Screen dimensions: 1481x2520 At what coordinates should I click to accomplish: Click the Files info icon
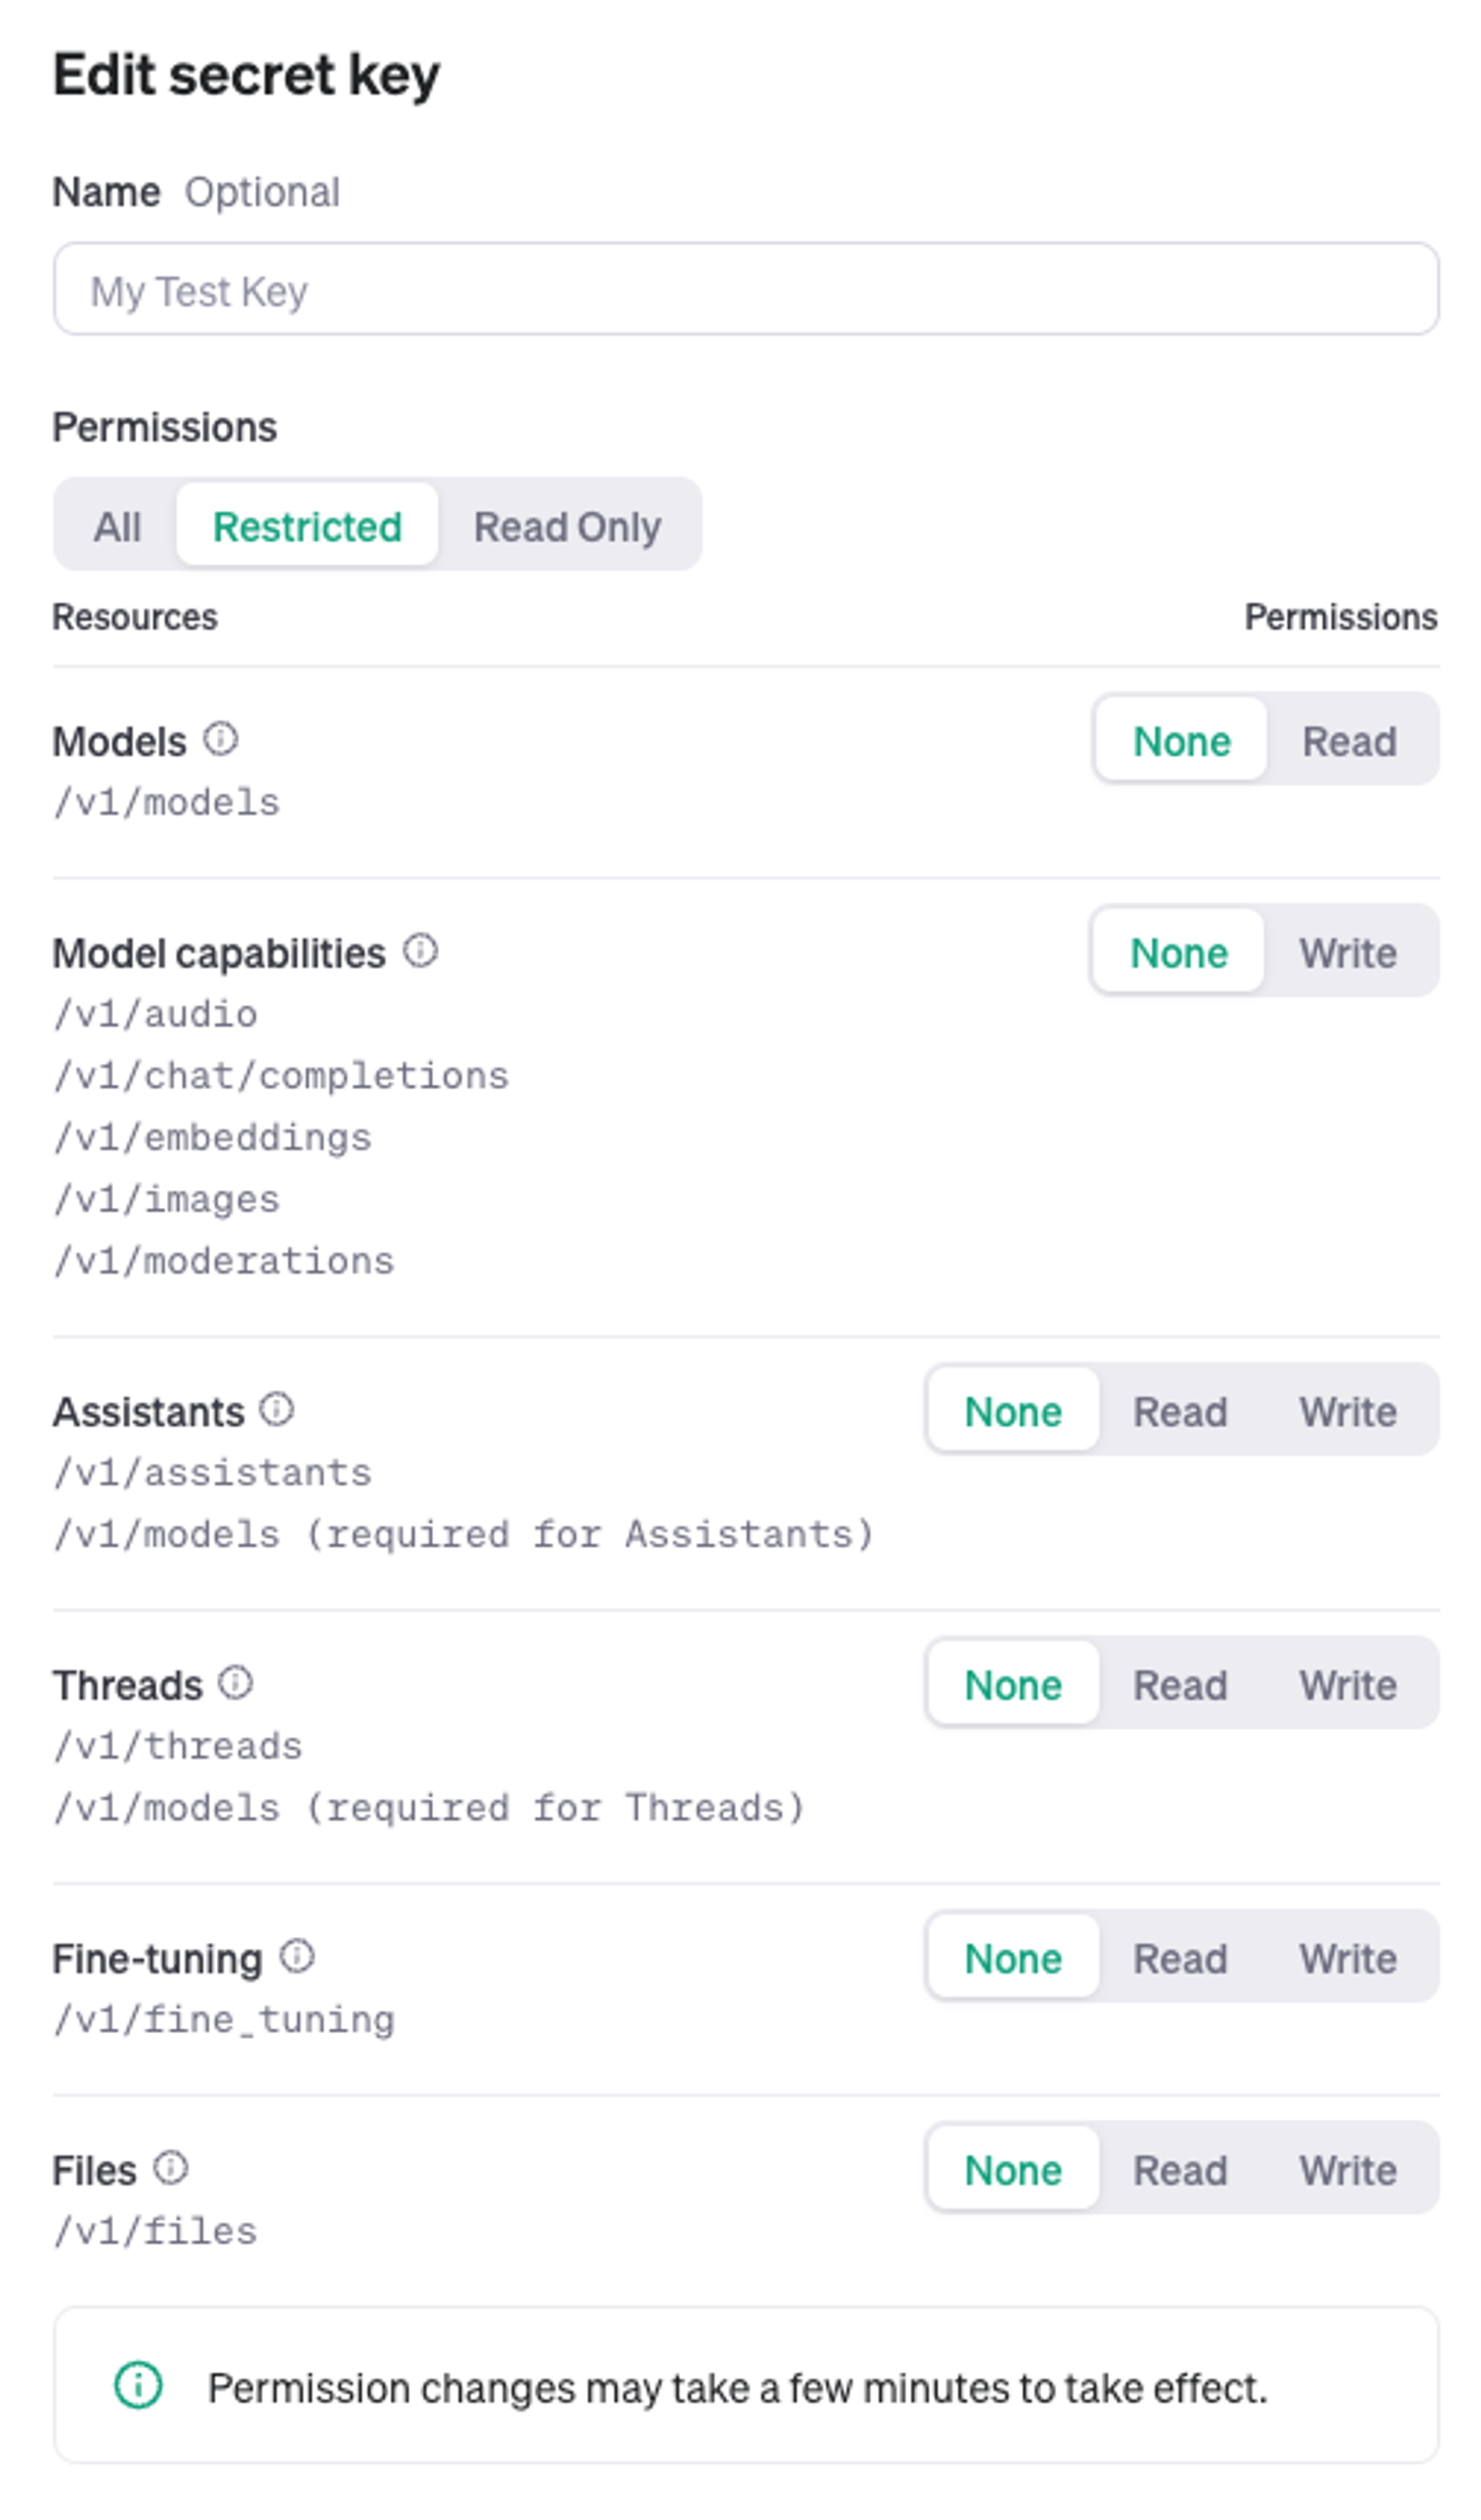(x=171, y=2168)
